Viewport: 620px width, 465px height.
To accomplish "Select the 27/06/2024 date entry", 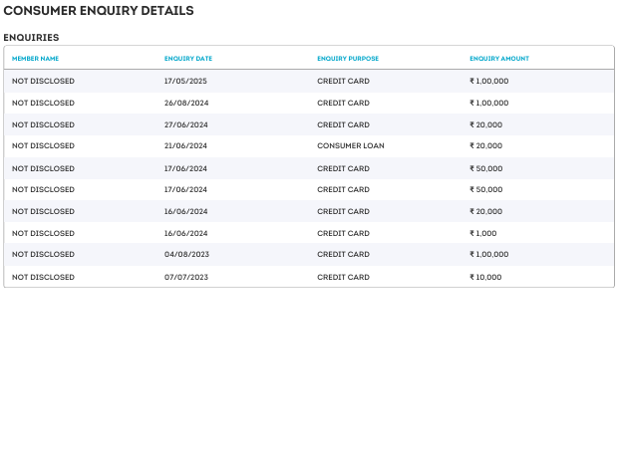I will click(185, 124).
